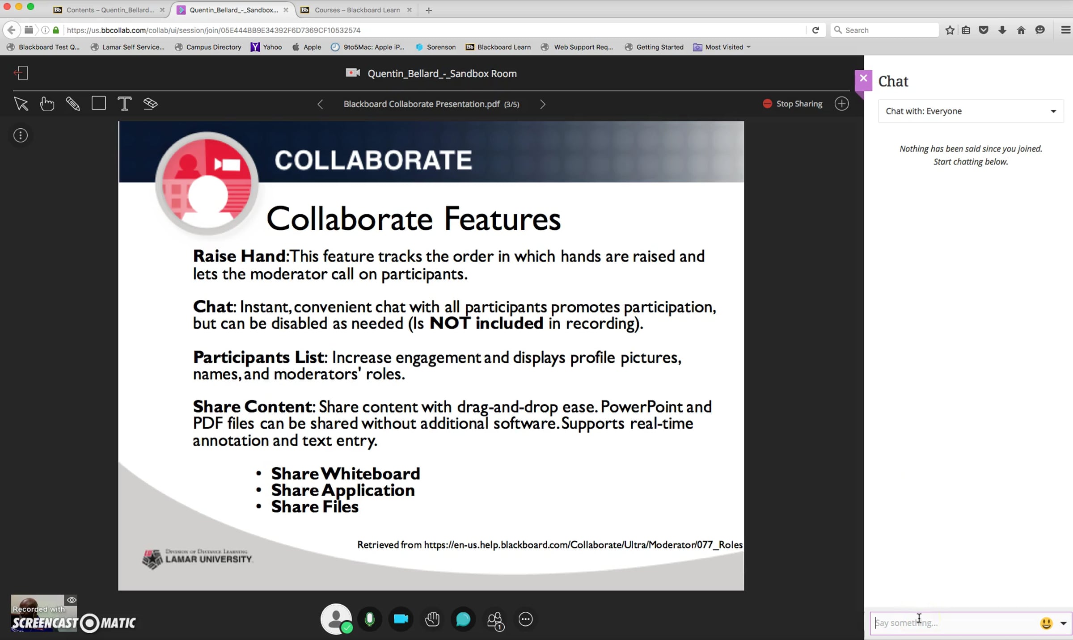Click the chat bubble toolbar icon
Screen dimensions: 1073x640
click(1040, 30)
